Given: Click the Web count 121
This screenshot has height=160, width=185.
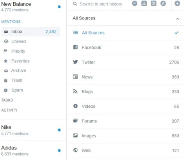Looking at the screenshot, I should [176, 151].
